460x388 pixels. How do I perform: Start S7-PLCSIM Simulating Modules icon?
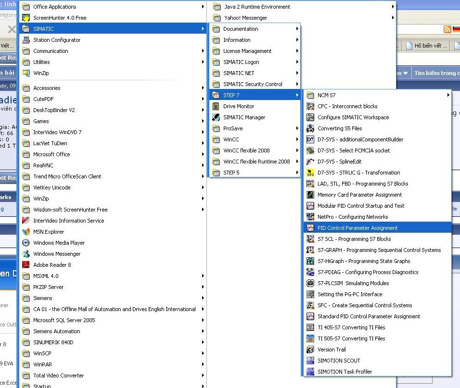pyautogui.click(x=310, y=283)
